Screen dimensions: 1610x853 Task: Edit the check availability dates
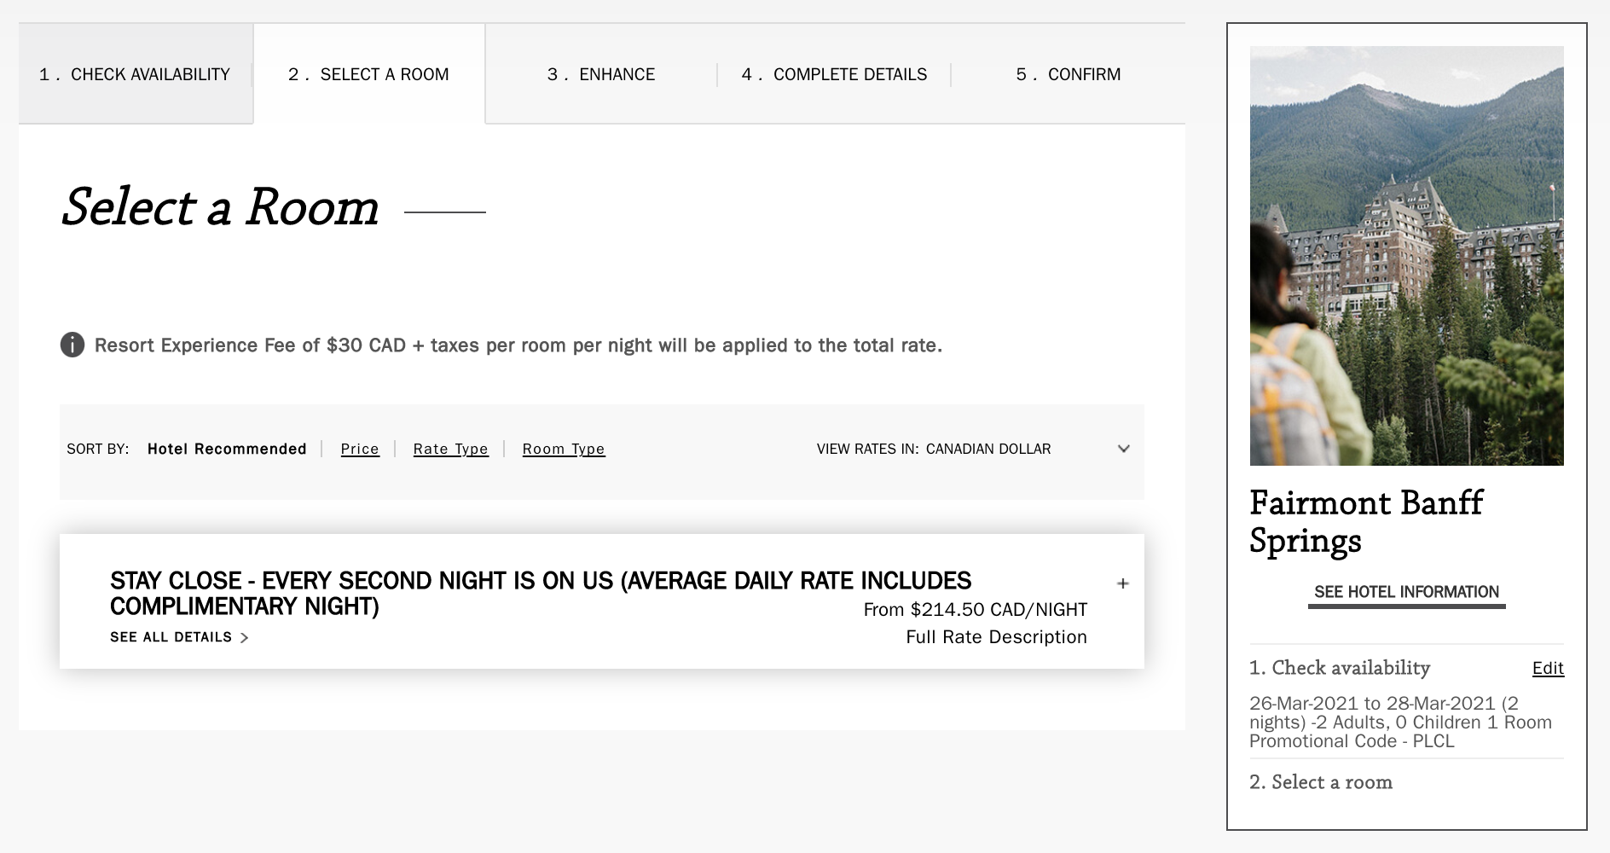click(x=1547, y=668)
